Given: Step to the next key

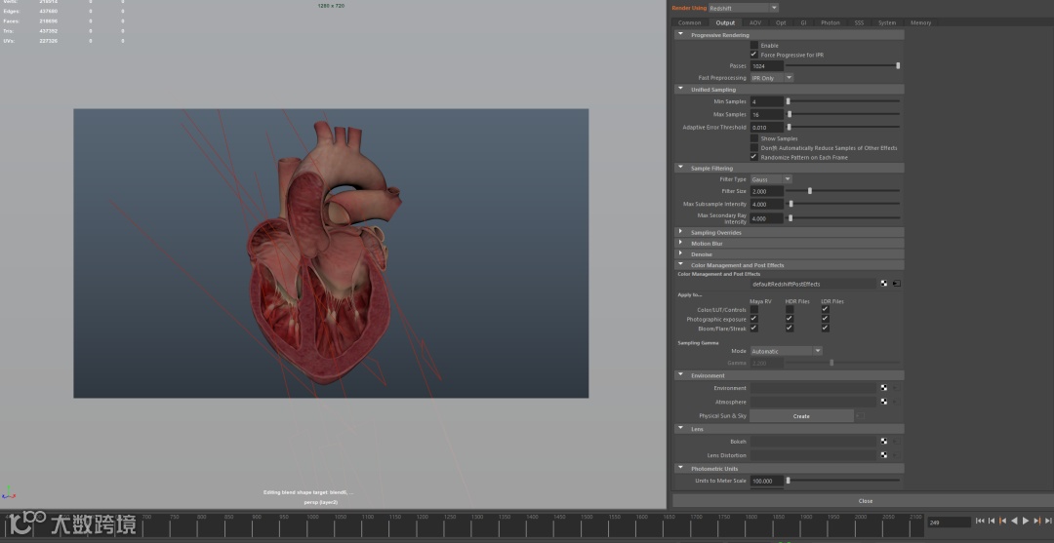Looking at the screenshot, I should click(1035, 522).
